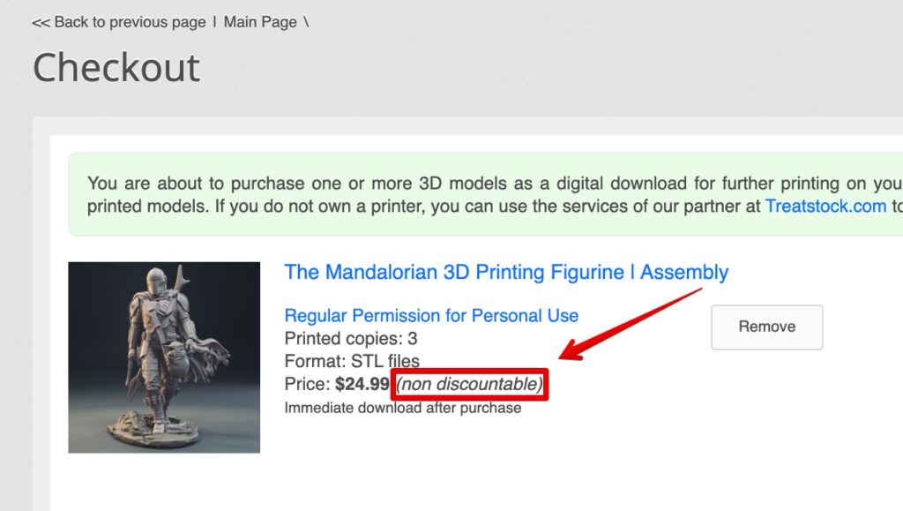Open The Mandalorian 3D Printing Figurine title
The width and height of the screenshot is (903, 511).
(506, 272)
